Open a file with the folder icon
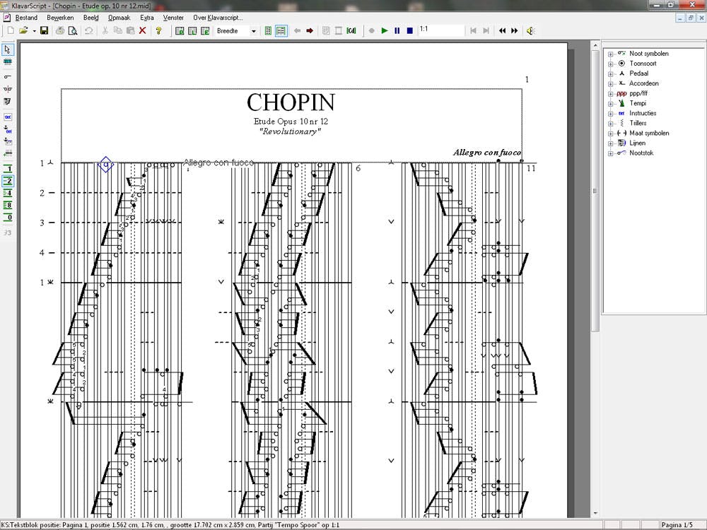 (x=23, y=30)
